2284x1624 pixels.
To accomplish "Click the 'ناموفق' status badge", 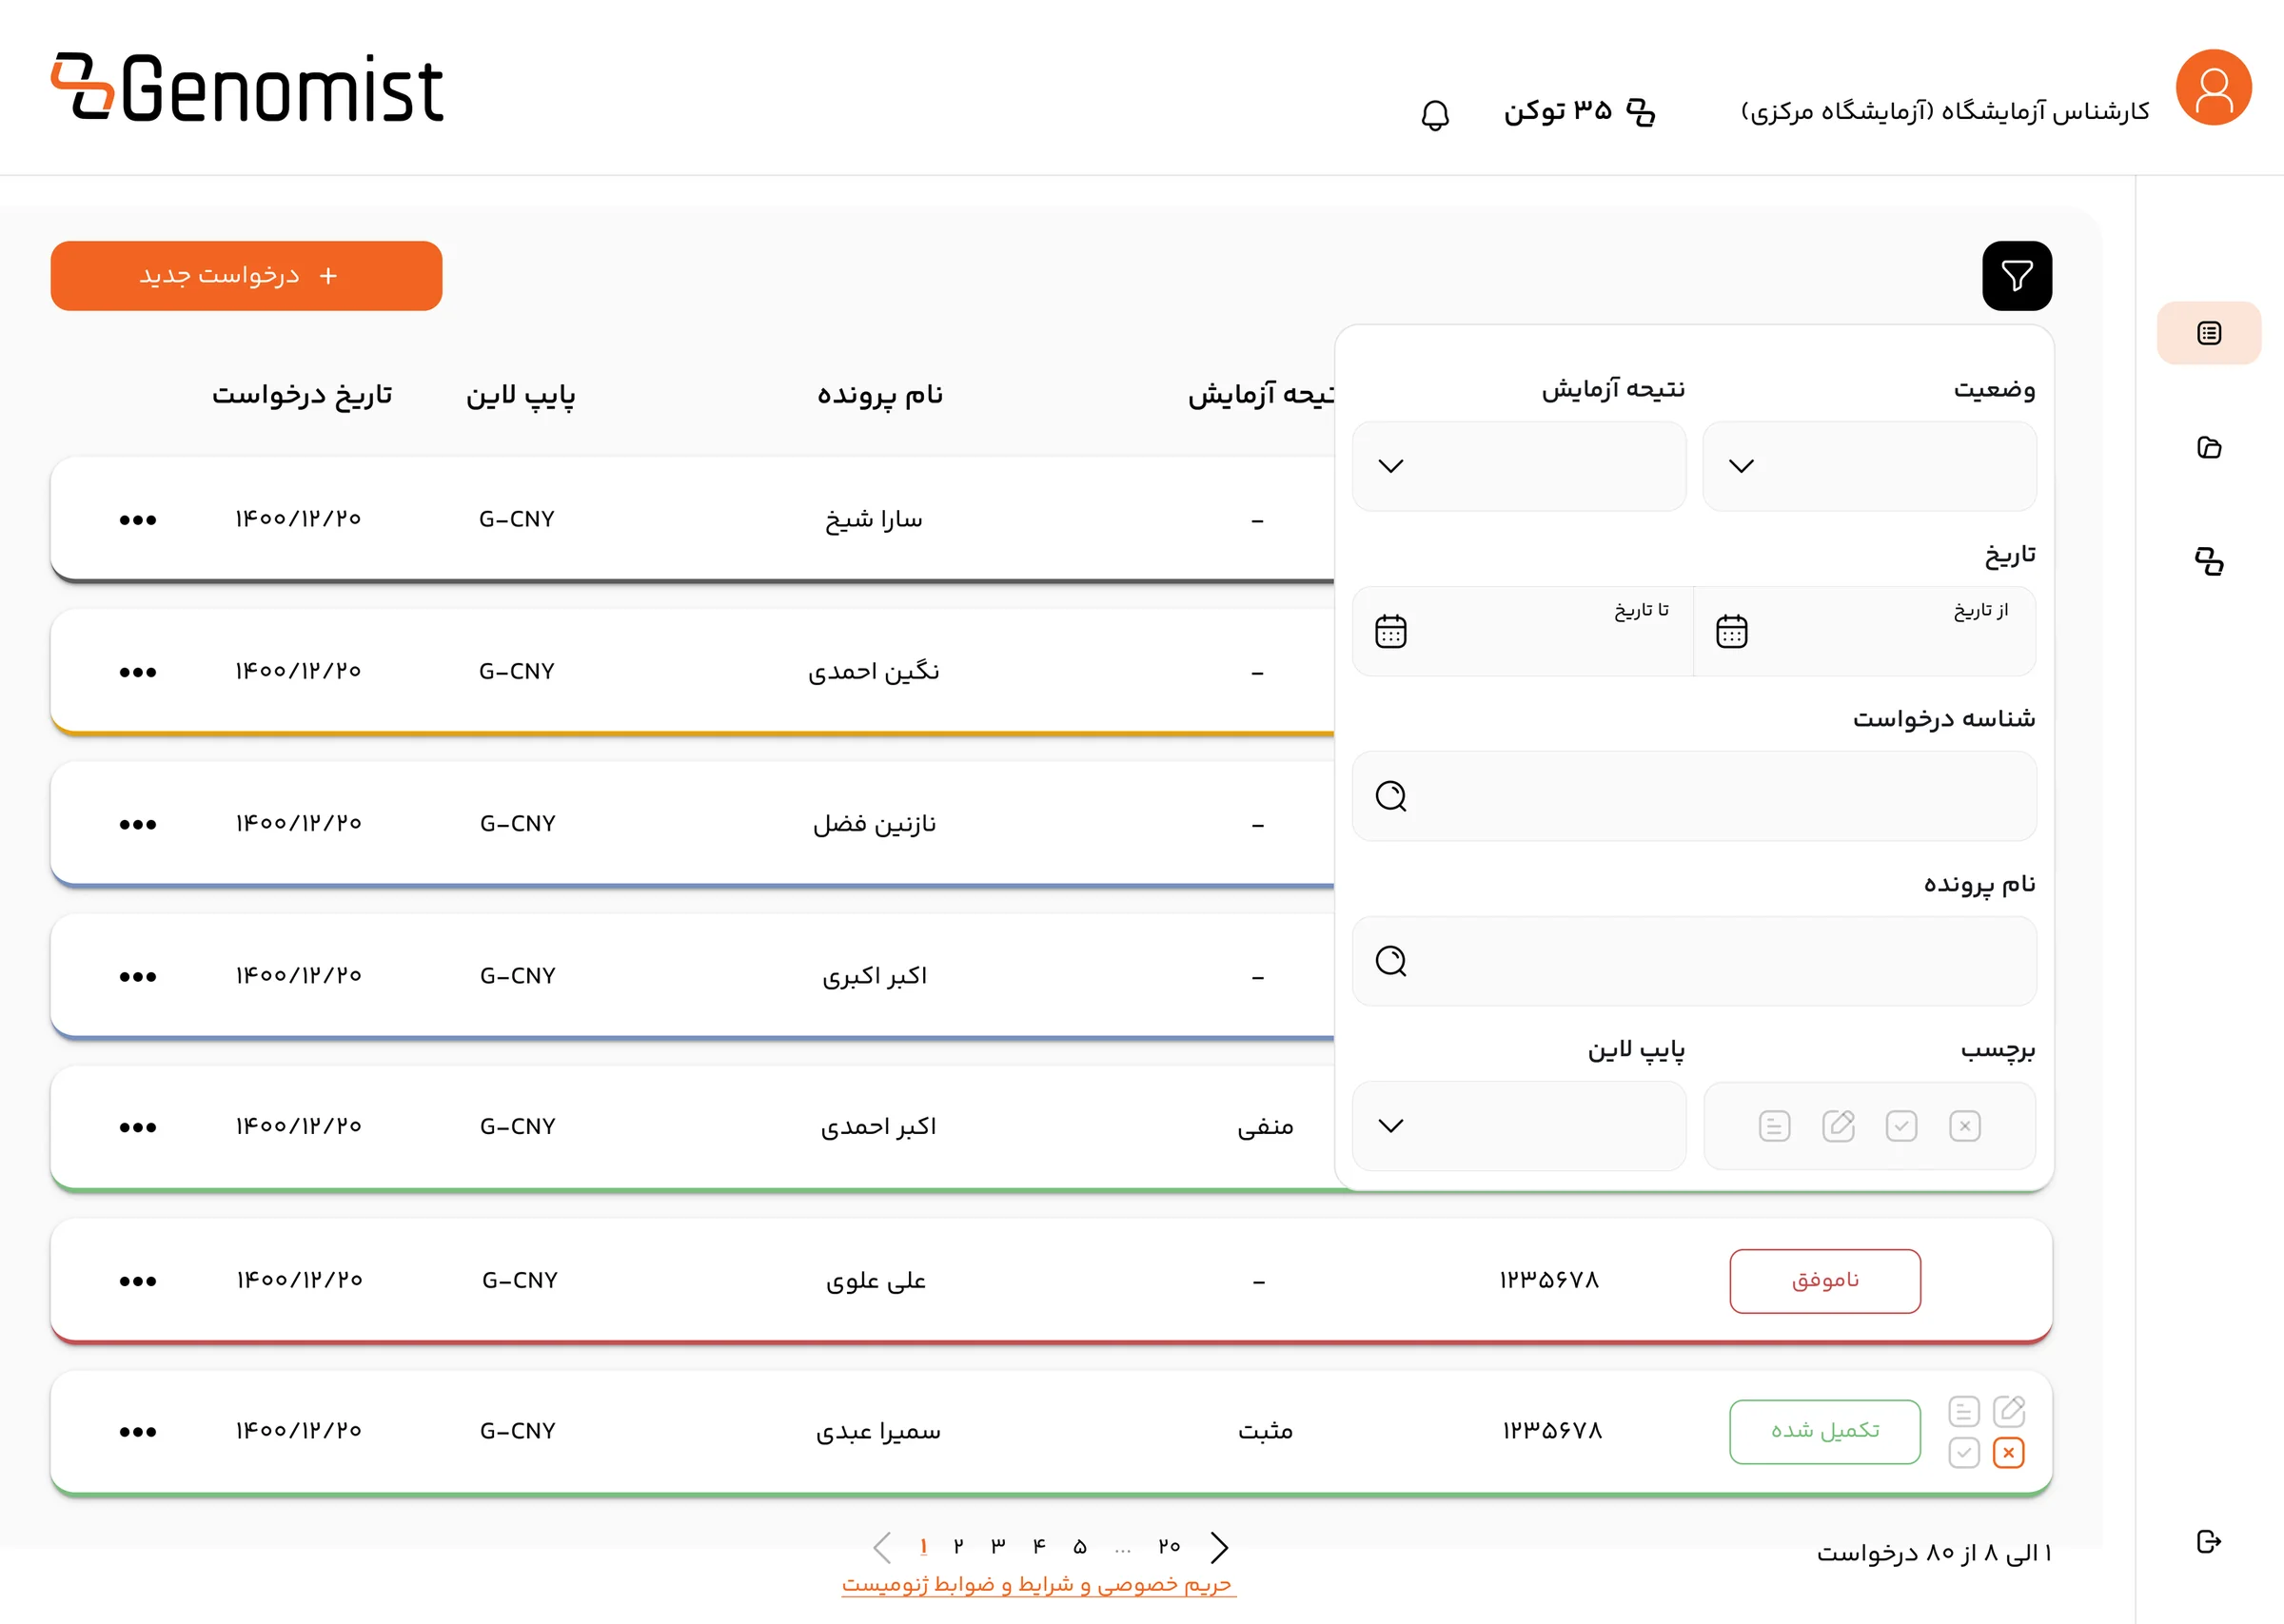I will 1824,1281.
